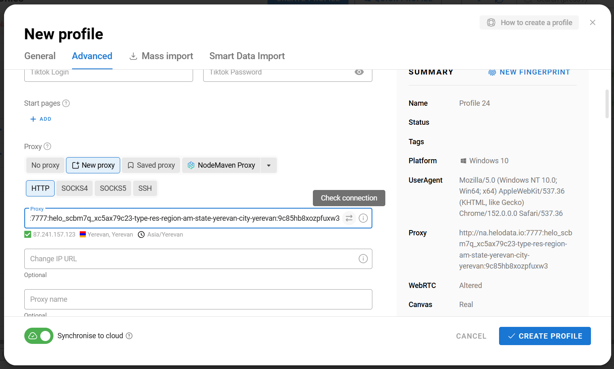Click the green proxy check status icon
Screen dimensions: 614x369
(28, 235)
